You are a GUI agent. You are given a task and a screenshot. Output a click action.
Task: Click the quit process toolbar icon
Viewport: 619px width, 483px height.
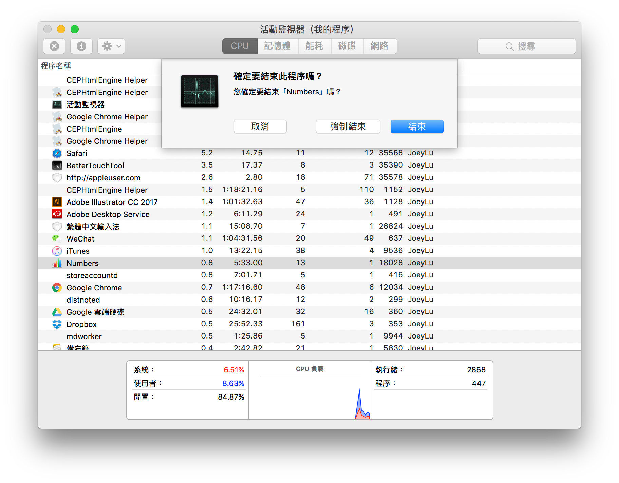54,46
